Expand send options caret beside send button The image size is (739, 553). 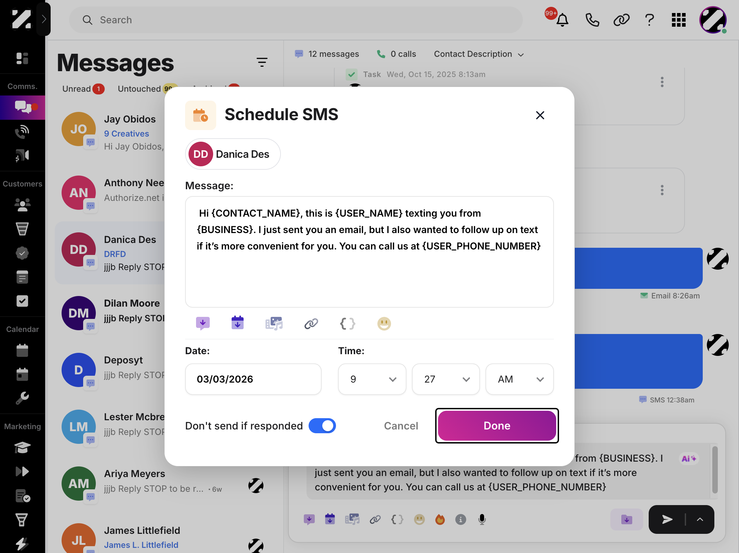pyautogui.click(x=700, y=519)
